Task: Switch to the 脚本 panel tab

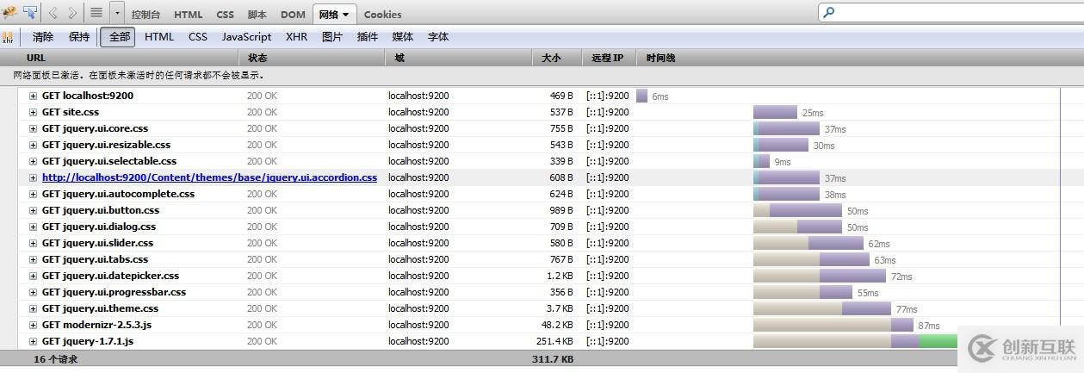Action: coord(257,15)
